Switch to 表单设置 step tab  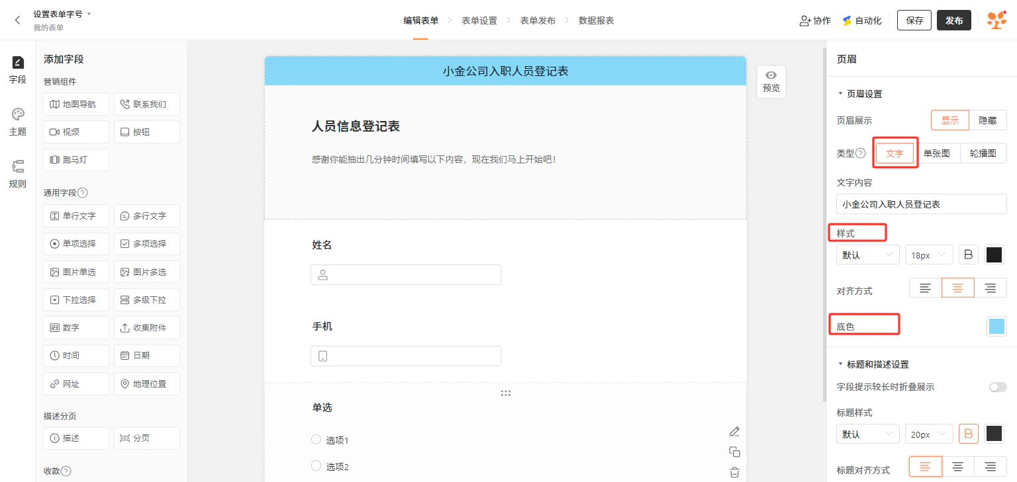(x=479, y=20)
